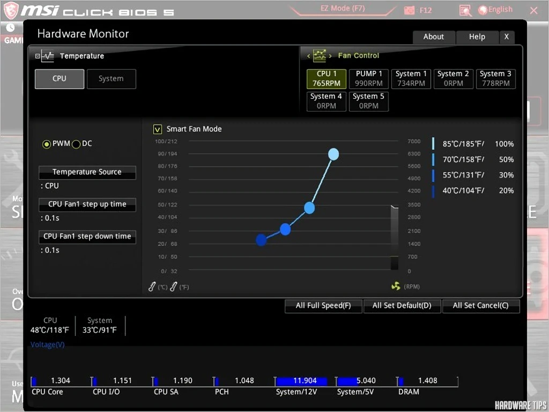Click the Fan Control chart icon
This screenshot has height=412, width=549.
tap(320, 55)
